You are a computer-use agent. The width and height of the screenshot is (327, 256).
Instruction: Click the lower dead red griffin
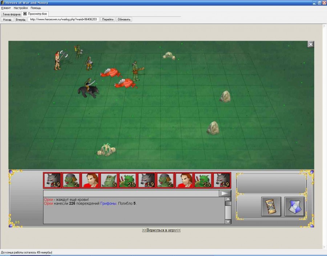tap(126, 84)
